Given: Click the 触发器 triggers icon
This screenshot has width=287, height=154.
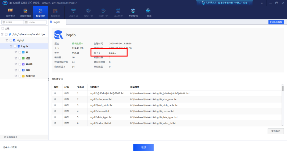Looking at the screenshot, I should (x=23, y=64).
